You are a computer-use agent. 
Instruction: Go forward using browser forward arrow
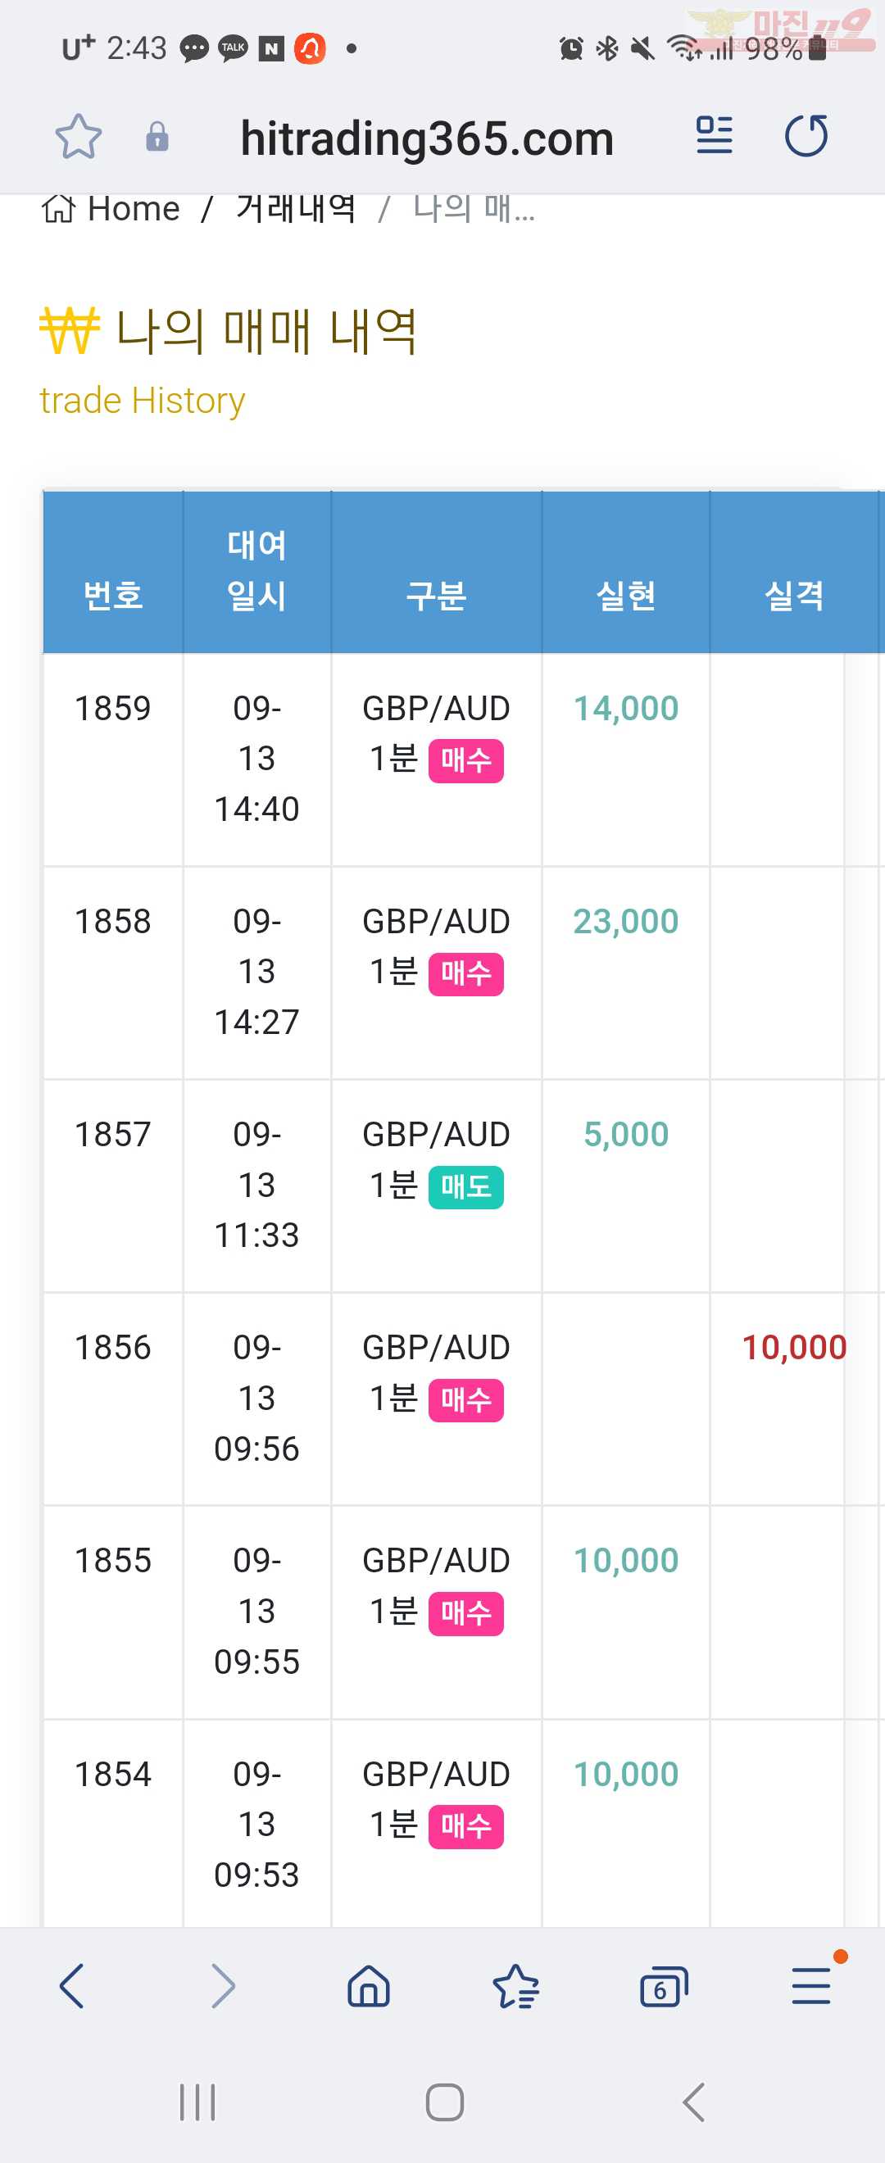pos(223,1986)
